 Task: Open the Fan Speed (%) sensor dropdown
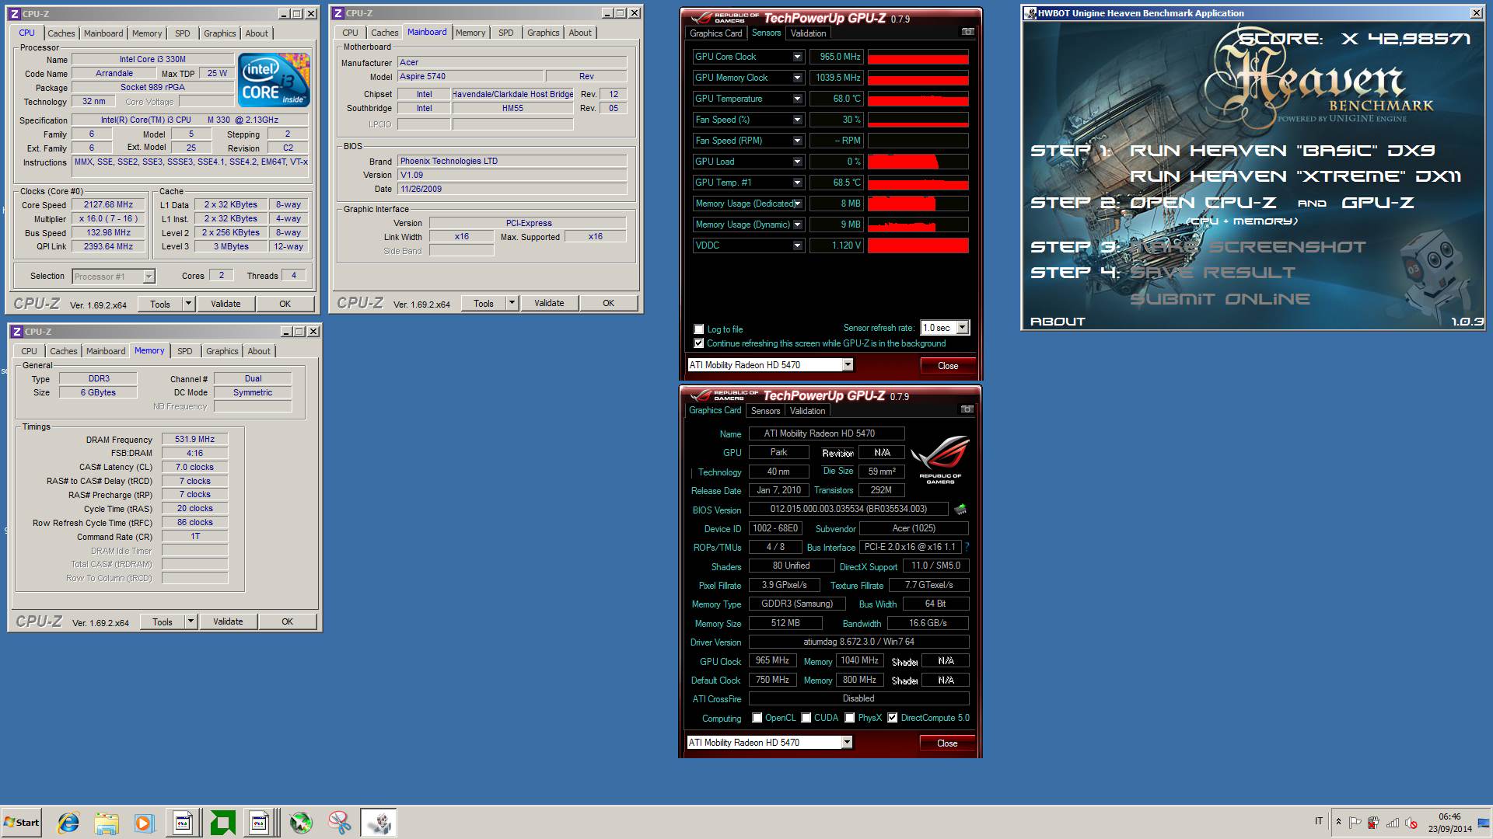797,120
